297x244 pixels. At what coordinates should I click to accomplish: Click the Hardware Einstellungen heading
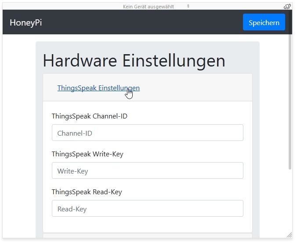(x=134, y=60)
